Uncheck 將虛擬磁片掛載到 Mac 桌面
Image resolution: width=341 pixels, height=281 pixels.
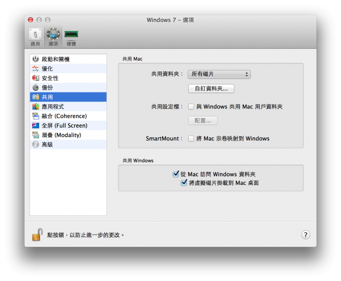click(184, 183)
